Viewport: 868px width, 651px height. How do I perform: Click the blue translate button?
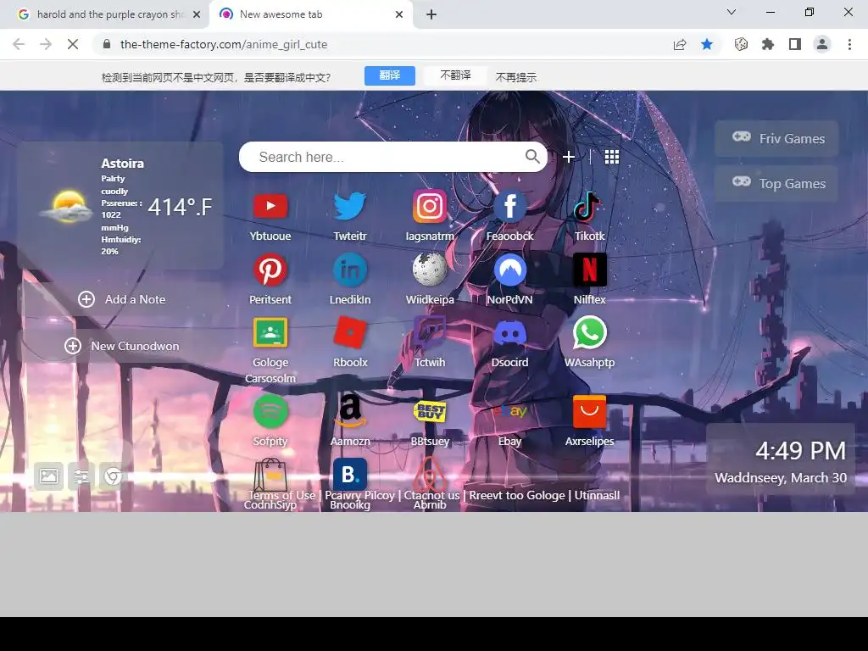[390, 75]
